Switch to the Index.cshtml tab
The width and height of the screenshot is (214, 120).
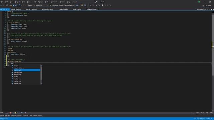point(77,10)
